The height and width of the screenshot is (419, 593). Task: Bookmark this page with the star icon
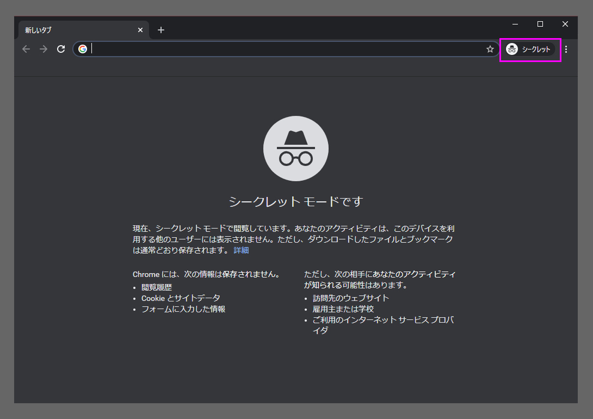click(490, 49)
